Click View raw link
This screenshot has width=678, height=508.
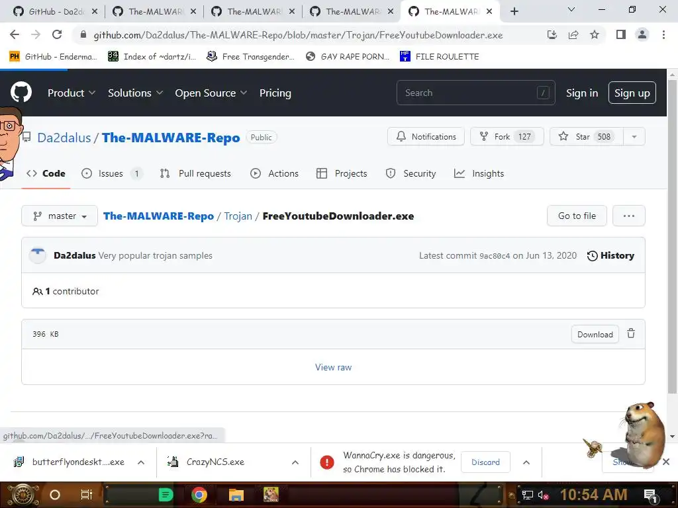333,367
